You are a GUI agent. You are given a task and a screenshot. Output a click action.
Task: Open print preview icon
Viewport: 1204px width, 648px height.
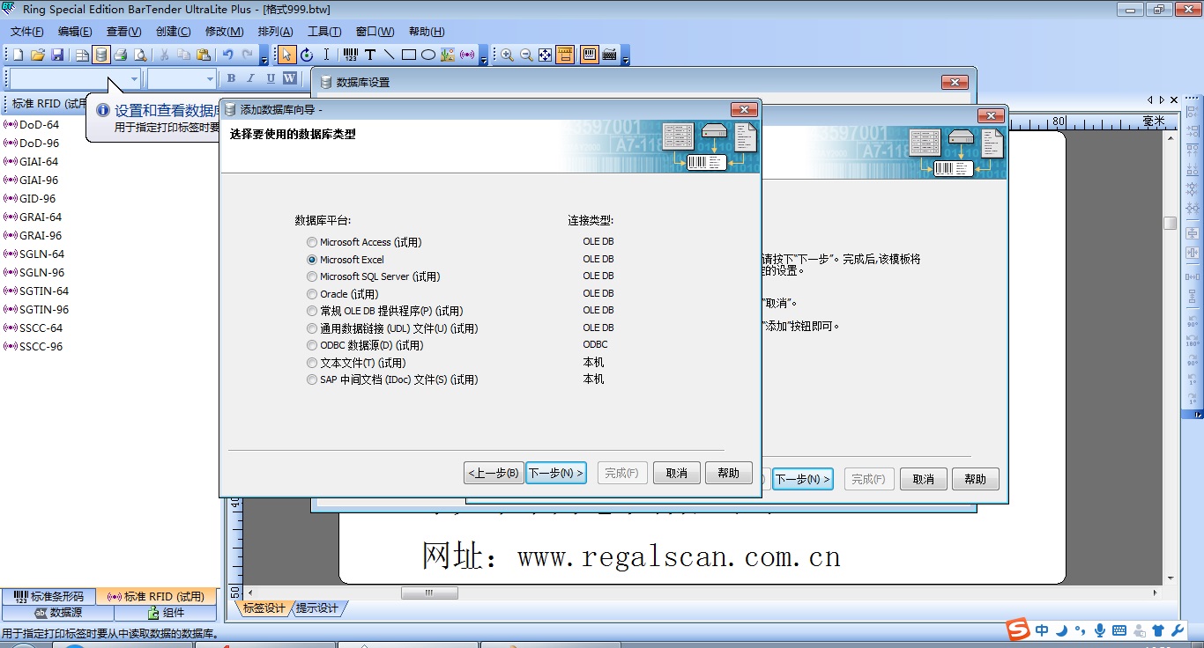[140, 55]
